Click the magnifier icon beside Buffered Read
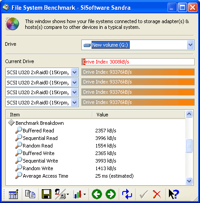Image resolution: width=200 pixels, height=203 pixels. (19, 130)
